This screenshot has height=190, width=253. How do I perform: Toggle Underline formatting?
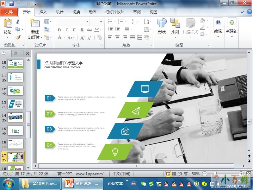pyautogui.click(x=74, y=30)
